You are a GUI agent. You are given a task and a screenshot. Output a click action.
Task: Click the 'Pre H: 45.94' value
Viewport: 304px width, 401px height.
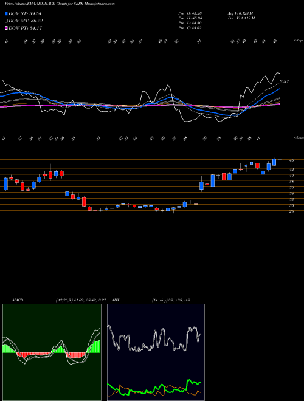(190, 18)
